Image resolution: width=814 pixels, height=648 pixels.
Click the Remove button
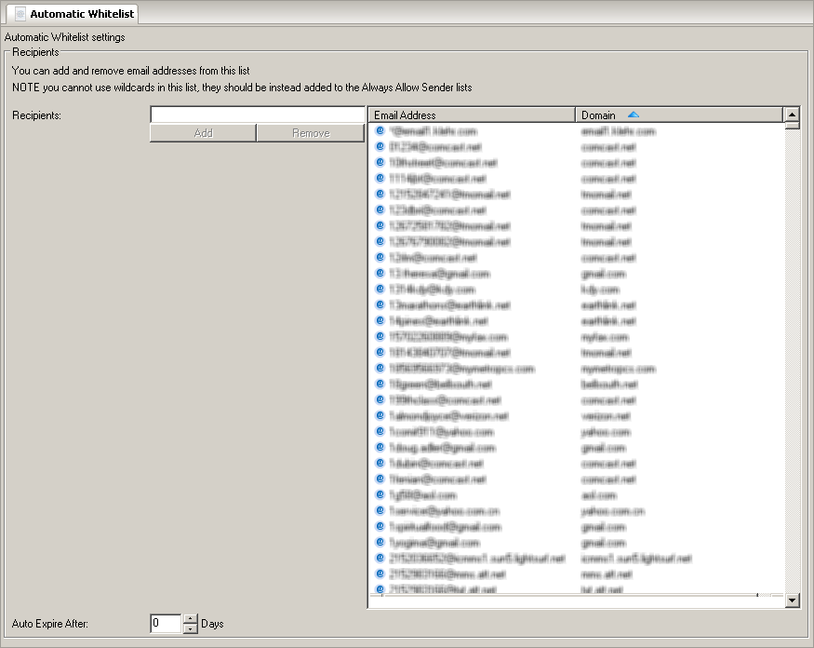(310, 132)
